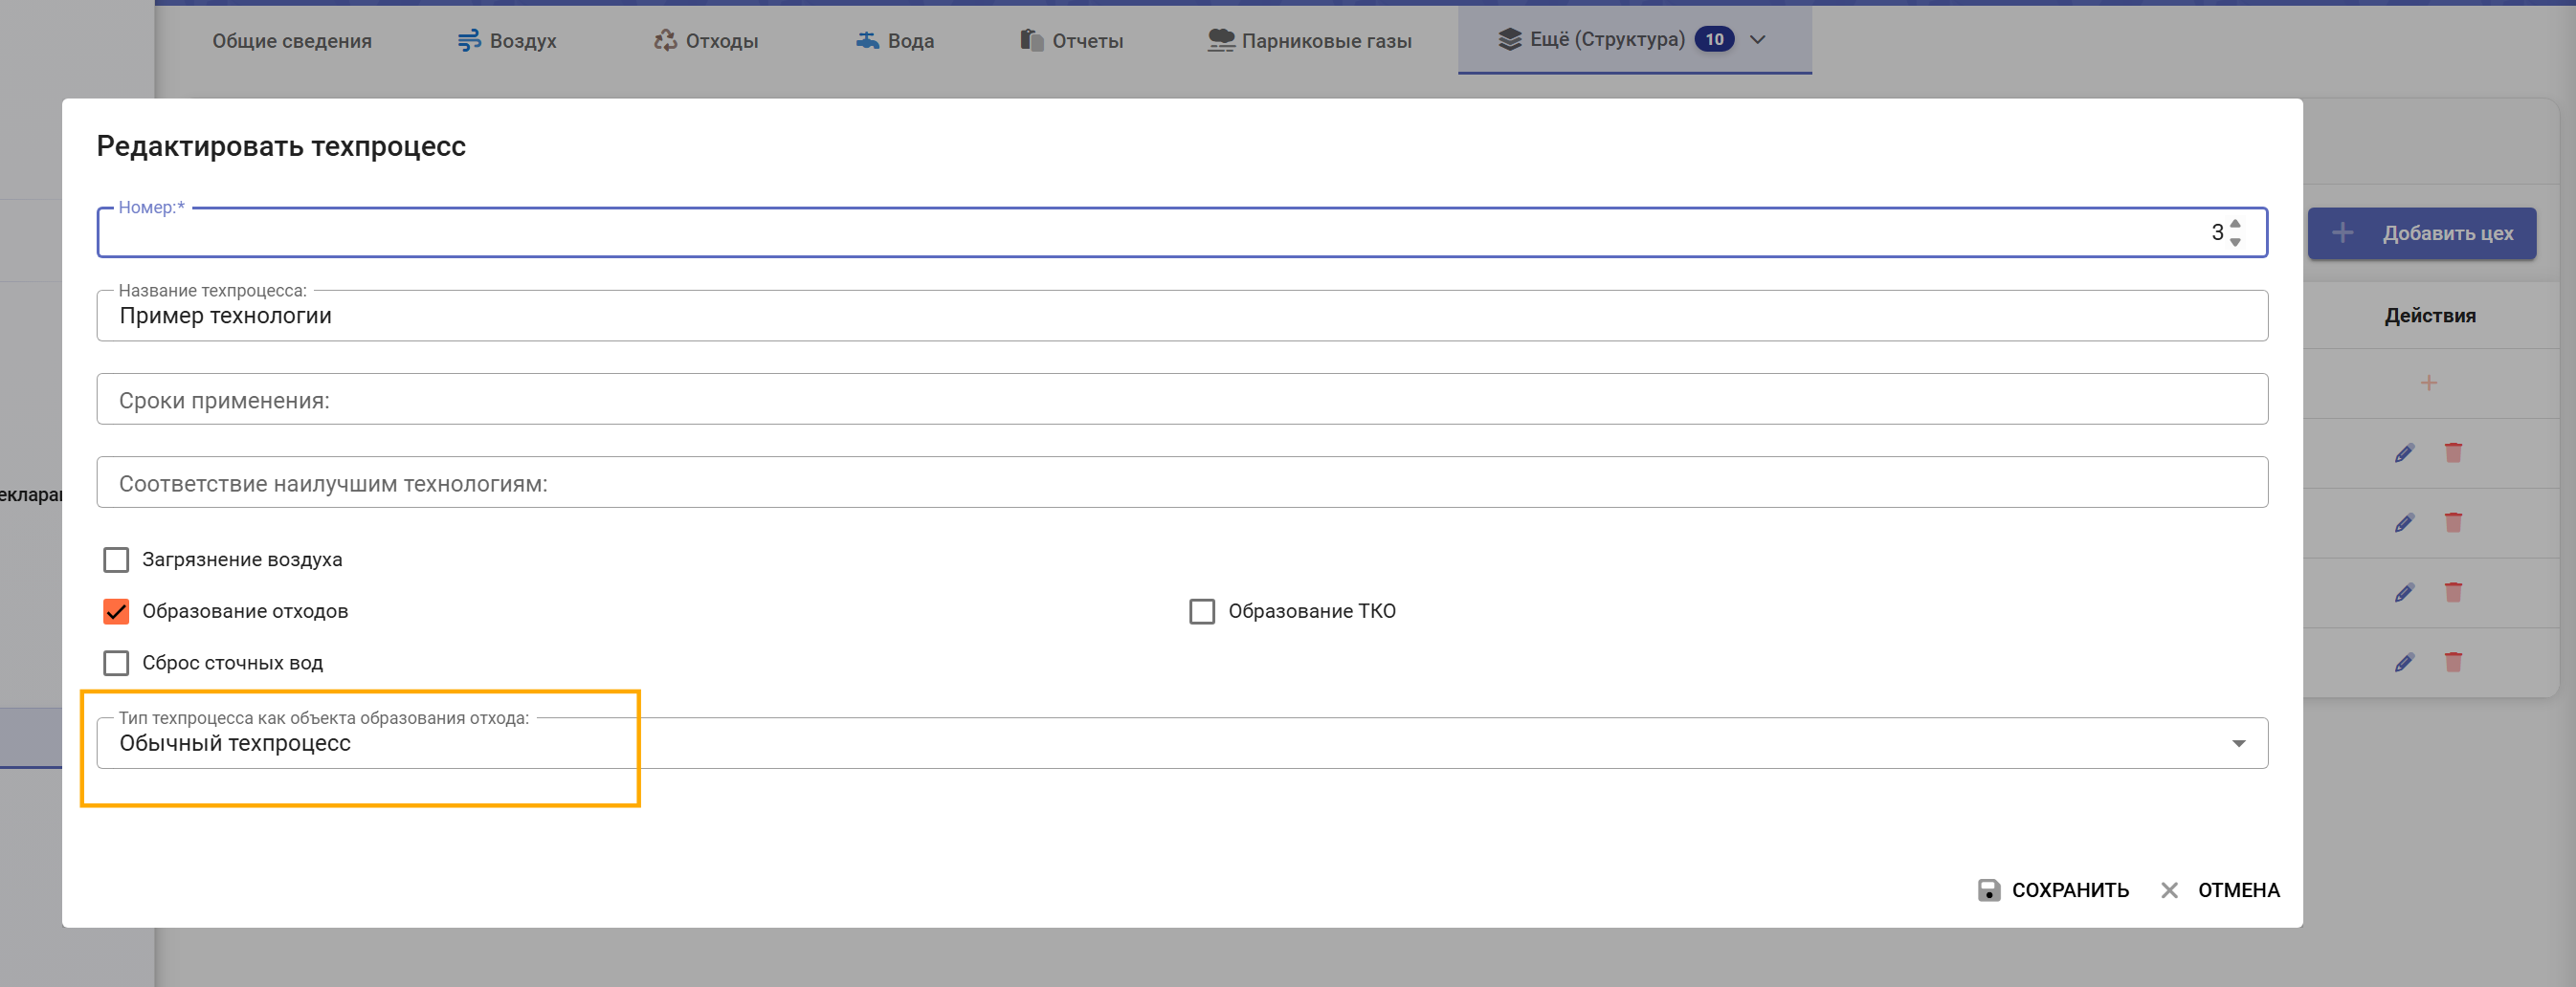Viewport: 2576px width, 987px height.
Task: Click the last row trash delete icon
Action: [2453, 663]
